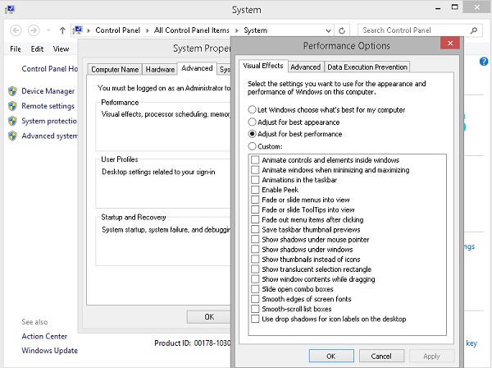Viewport: 492px width, 368px height.
Task: Click the Up one level arrow
Action: 62,30
